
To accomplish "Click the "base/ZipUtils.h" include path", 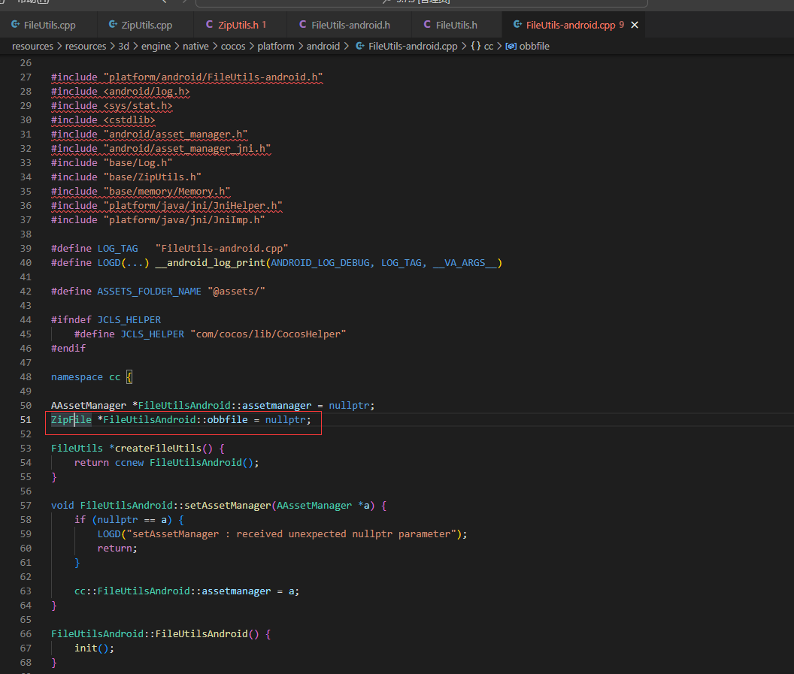I will (153, 177).
